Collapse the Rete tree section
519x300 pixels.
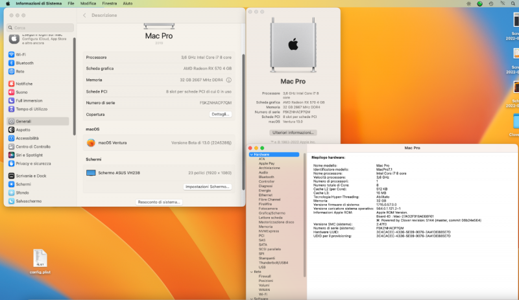[252, 272]
